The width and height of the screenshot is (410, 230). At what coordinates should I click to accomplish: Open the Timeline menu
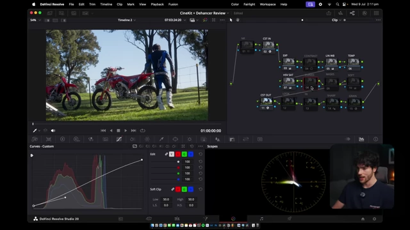106,4
